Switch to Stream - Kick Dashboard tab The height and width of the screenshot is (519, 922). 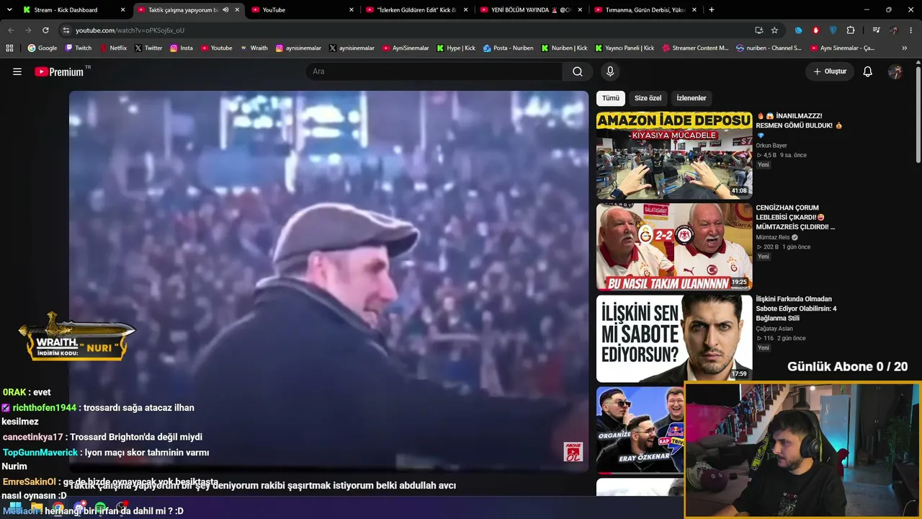click(x=76, y=10)
